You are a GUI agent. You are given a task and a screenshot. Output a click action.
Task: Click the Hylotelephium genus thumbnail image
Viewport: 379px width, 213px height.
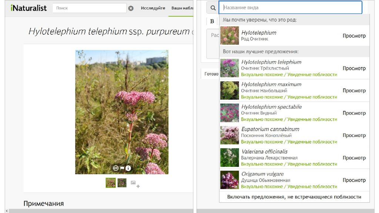click(229, 35)
